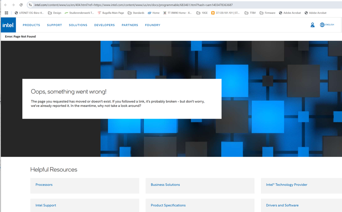Reload the page with the refresh icon
The height and width of the screenshot is (212, 342).
point(21,5)
